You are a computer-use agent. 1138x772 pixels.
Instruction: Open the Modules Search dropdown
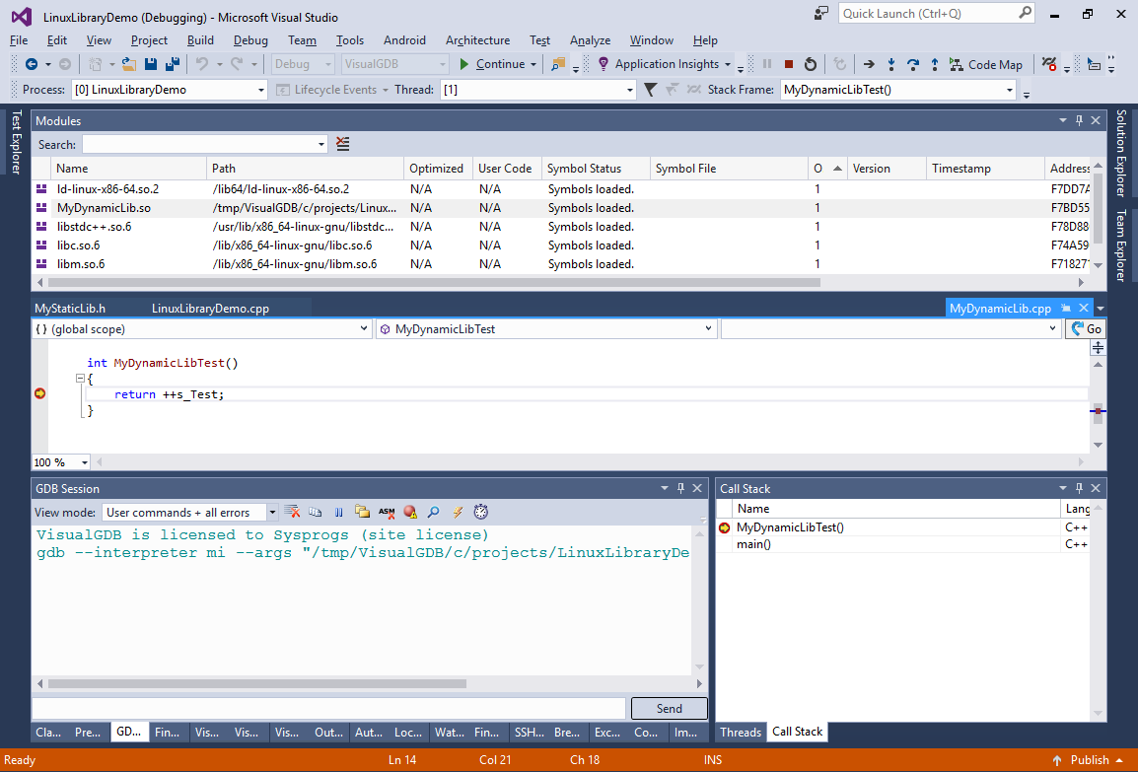click(320, 144)
